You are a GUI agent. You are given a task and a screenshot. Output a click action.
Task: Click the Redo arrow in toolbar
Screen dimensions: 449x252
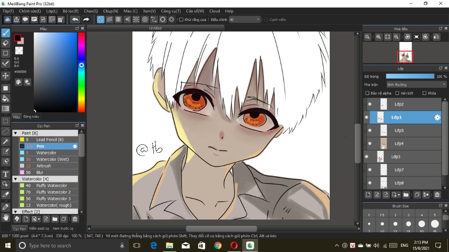click(x=86, y=19)
